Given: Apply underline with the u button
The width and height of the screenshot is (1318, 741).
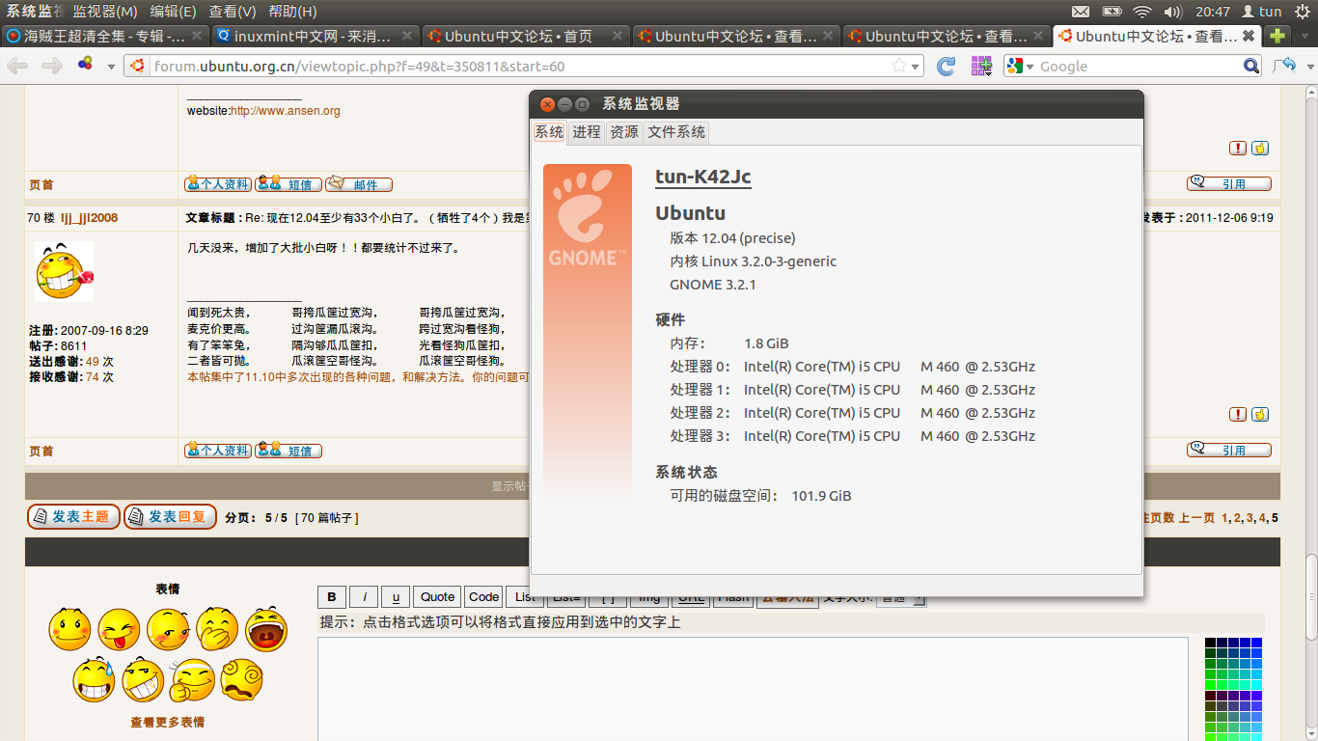Looking at the screenshot, I should (396, 597).
